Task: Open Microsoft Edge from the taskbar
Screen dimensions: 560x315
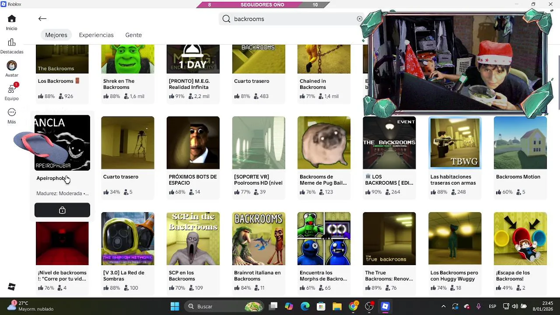Action: pyautogui.click(x=305, y=306)
